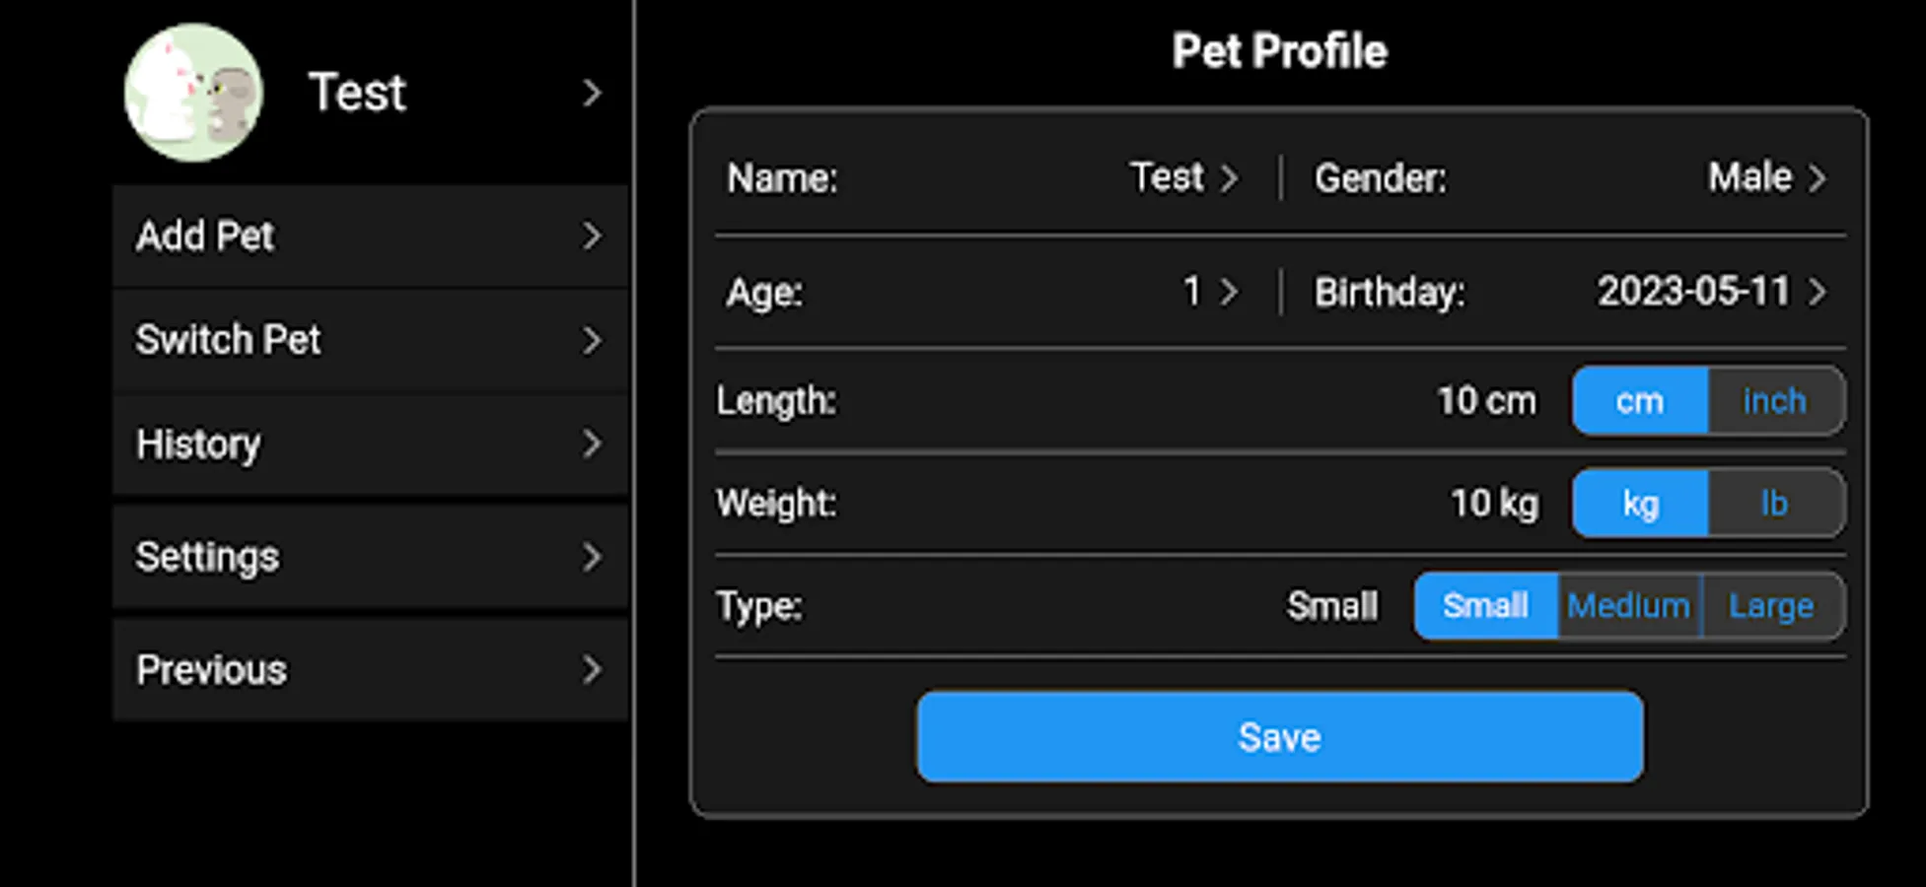Click the Add Pet arrow icon
The height and width of the screenshot is (887, 1926).
click(591, 236)
